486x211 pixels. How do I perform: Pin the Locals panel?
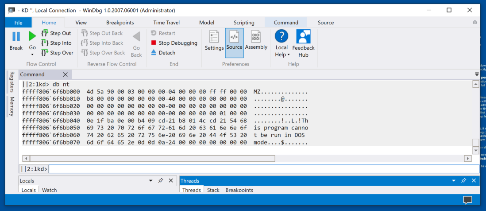(161, 180)
